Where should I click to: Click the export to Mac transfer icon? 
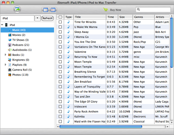17,10
